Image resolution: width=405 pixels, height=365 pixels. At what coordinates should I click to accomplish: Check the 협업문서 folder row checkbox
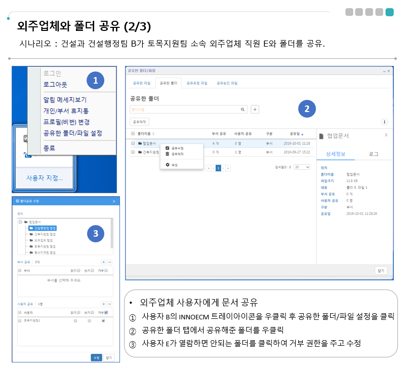pyautogui.click(x=133, y=143)
